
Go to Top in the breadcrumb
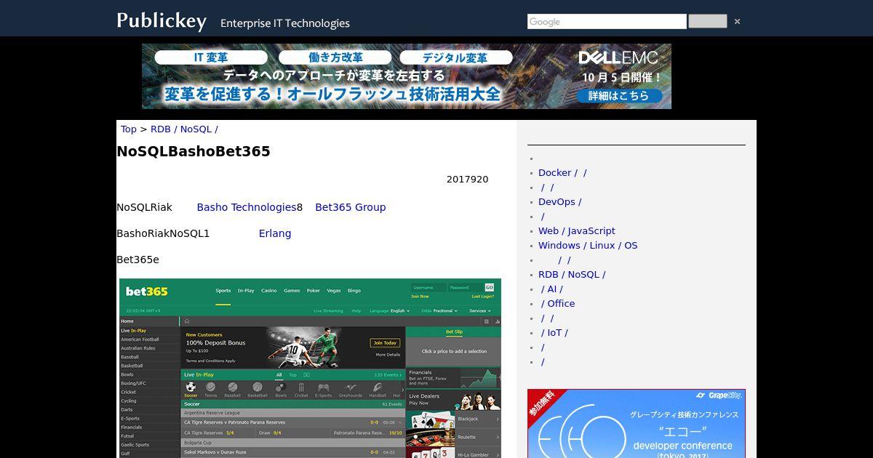[129, 129]
